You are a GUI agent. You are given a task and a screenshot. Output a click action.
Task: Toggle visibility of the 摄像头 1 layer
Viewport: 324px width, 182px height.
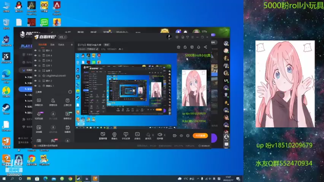pos(35,86)
